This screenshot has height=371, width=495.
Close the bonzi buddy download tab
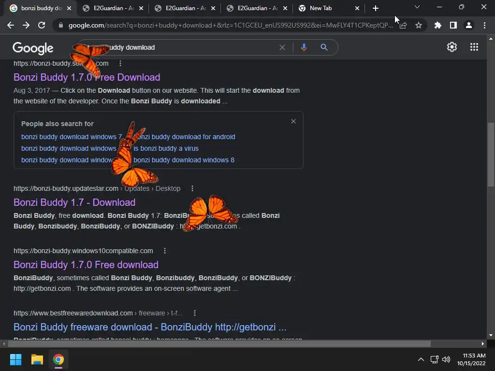[x=69, y=8]
